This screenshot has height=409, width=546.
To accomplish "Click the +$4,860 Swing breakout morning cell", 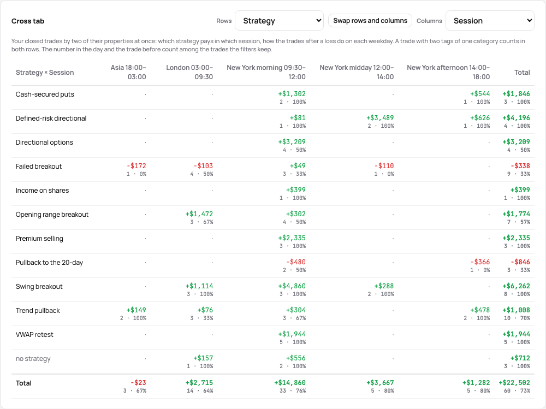I will coord(292,289).
